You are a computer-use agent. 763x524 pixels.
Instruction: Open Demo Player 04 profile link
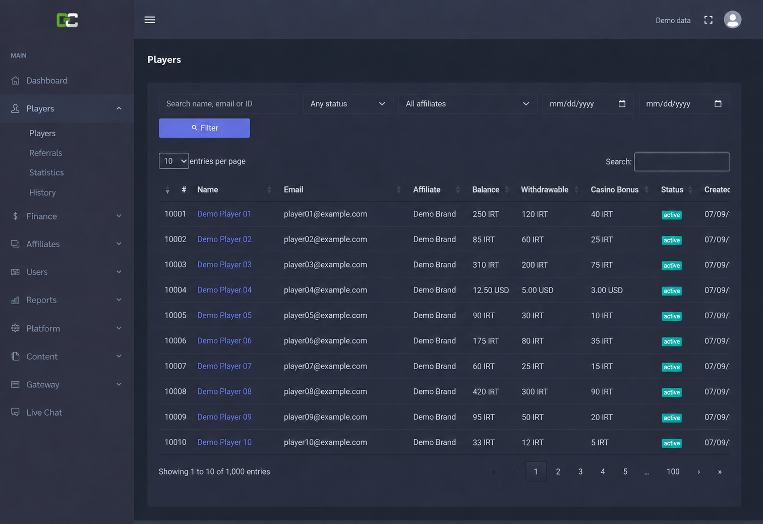point(224,290)
